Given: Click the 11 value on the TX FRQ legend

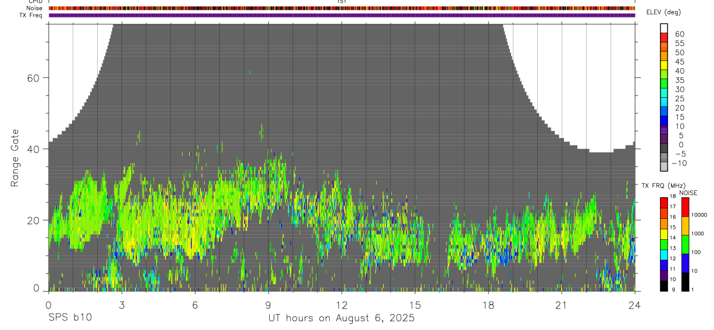Looking at the screenshot, I should (672, 269).
